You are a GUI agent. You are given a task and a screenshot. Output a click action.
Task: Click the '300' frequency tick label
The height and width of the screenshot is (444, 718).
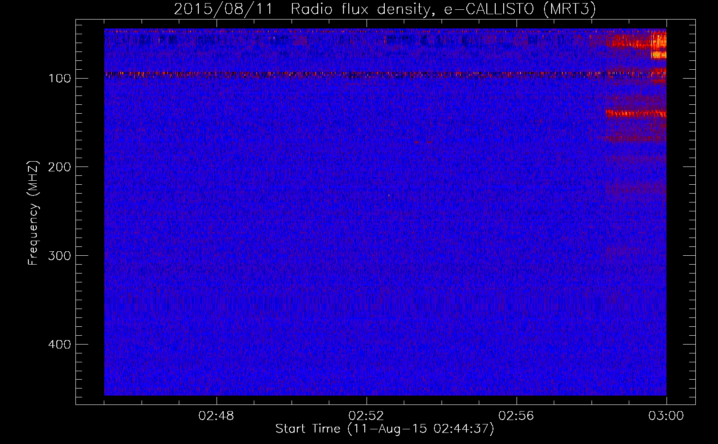pos(60,256)
